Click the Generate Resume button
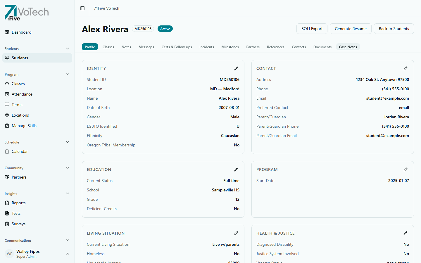The image size is (421, 263). click(x=351, y=29)
